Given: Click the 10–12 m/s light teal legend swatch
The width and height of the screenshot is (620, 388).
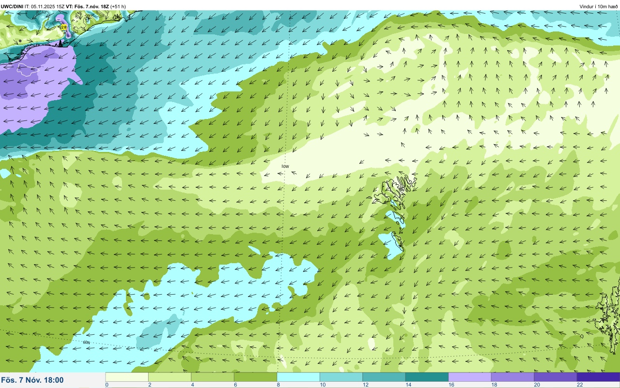Looking at the screenshot, I should click(341, 377).
